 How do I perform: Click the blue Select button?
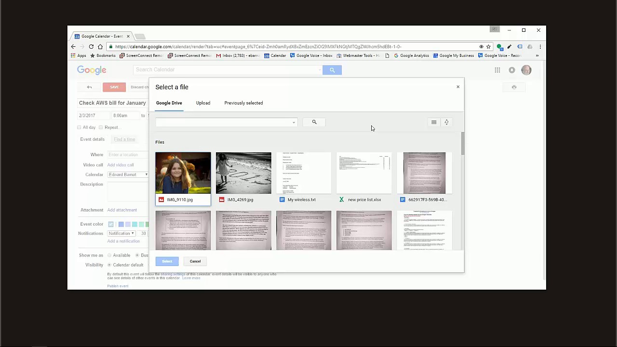[x=167, y=261]
